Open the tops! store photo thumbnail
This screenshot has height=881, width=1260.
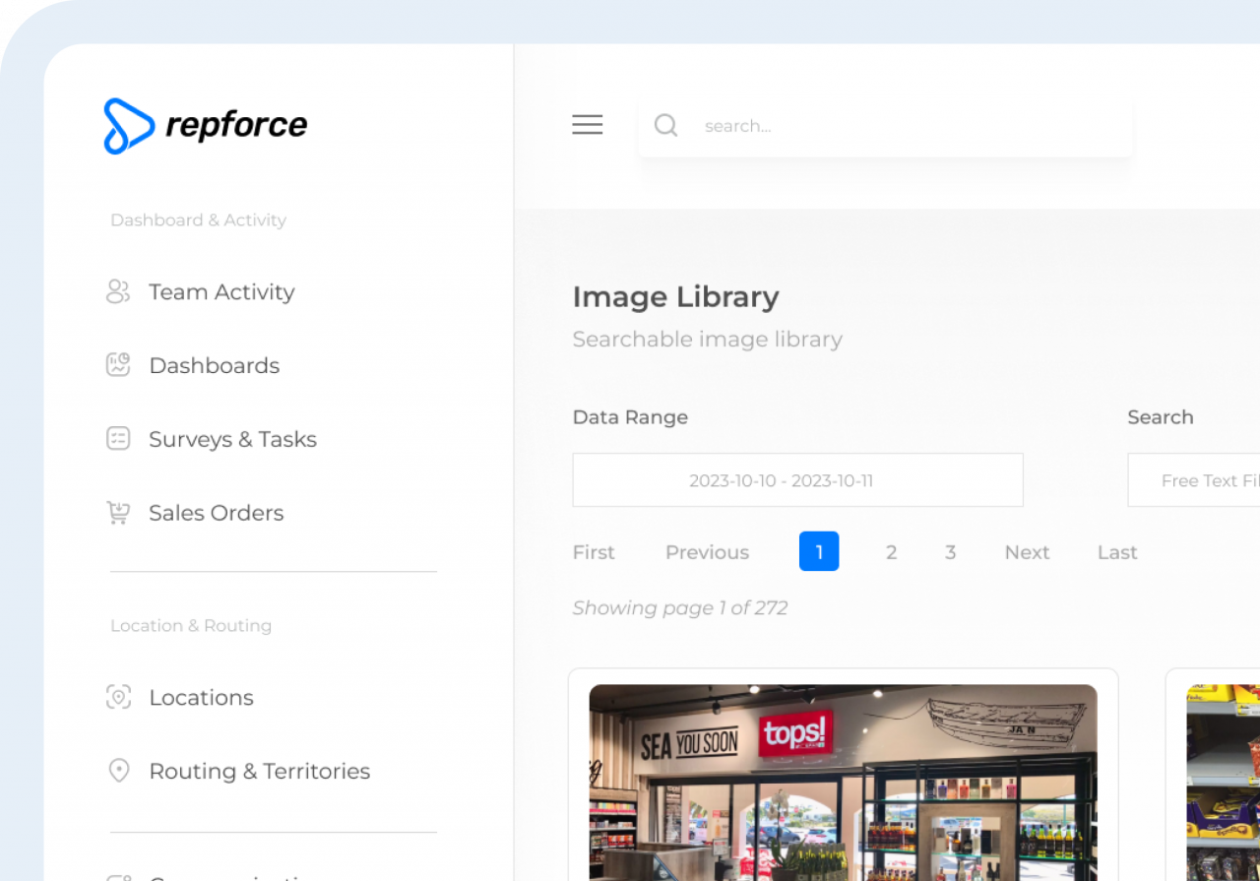pyautogui.click(x=842, y=783)
